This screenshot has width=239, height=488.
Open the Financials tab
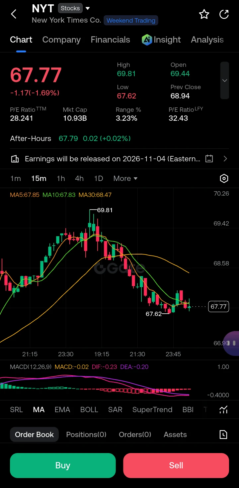[110, 40]
